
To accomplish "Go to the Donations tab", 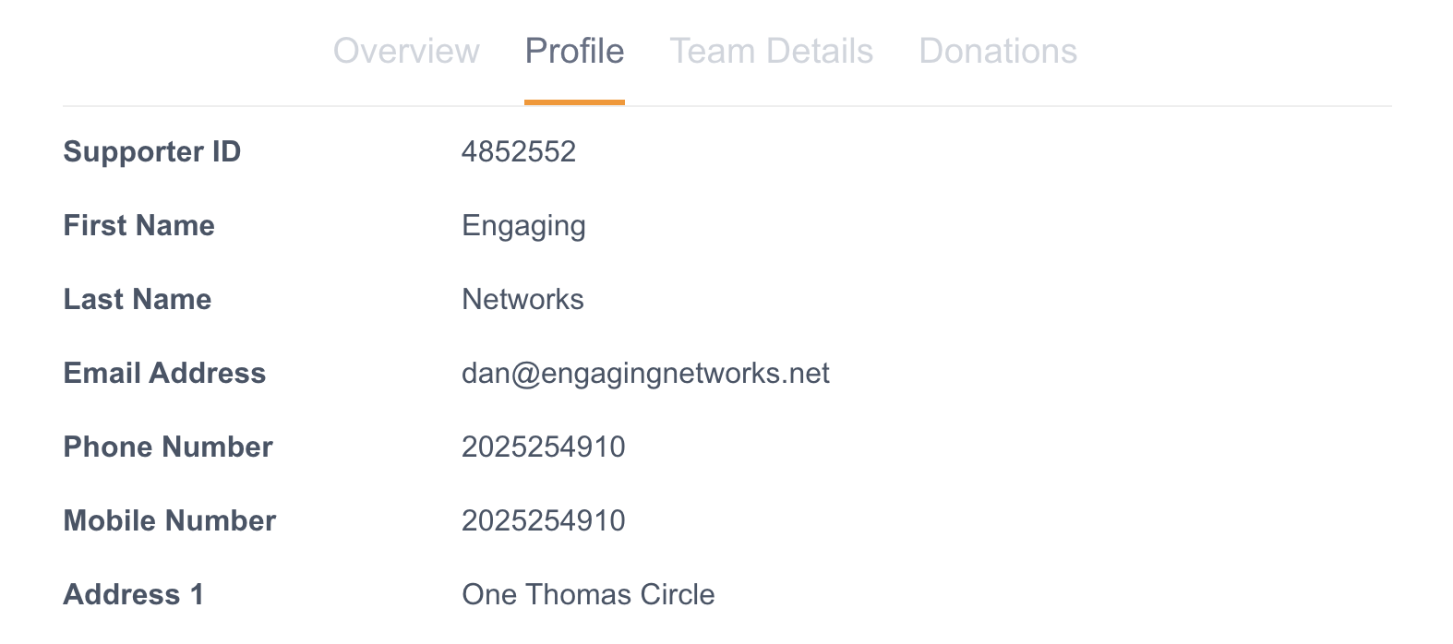I will [x=998, y=51].
